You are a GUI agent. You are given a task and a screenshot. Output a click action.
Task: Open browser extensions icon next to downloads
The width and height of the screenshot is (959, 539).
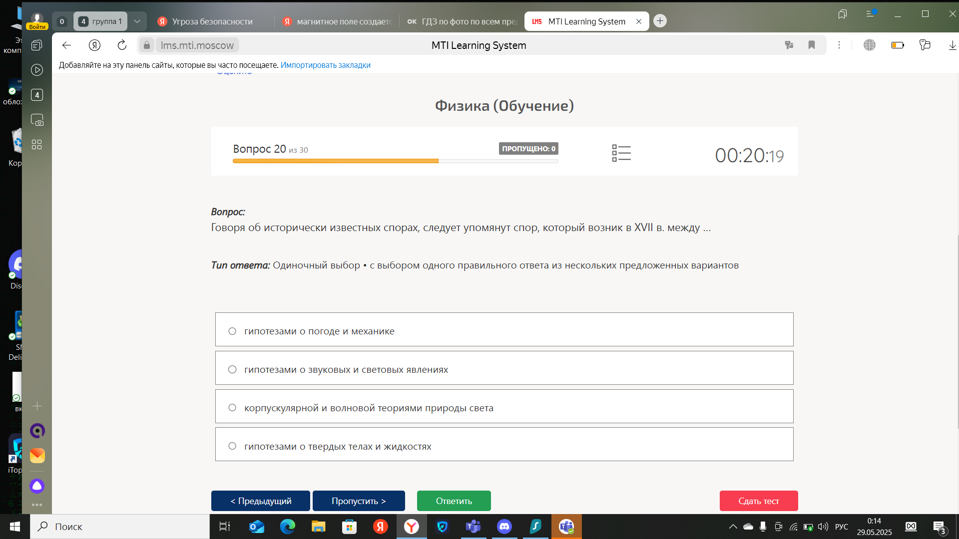click(x=925, y=45)
